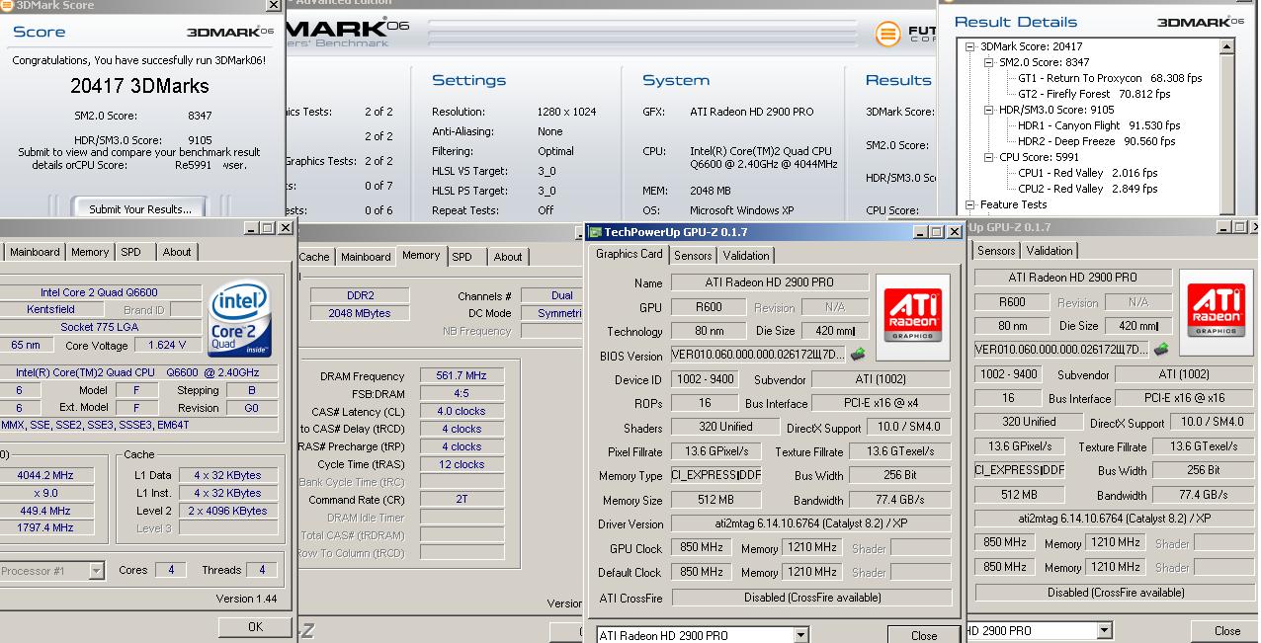The height and width of the screenshot is (643, 1261).
Task: Click ATI CrossFire Disabled status in front GPU-Z
Action: [x=811, y=598]
